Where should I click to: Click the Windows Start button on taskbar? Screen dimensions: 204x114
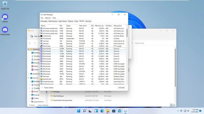79,111
